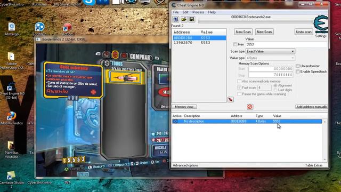Open Table Extras
This screenshot has width=341, height=192.
314,165
